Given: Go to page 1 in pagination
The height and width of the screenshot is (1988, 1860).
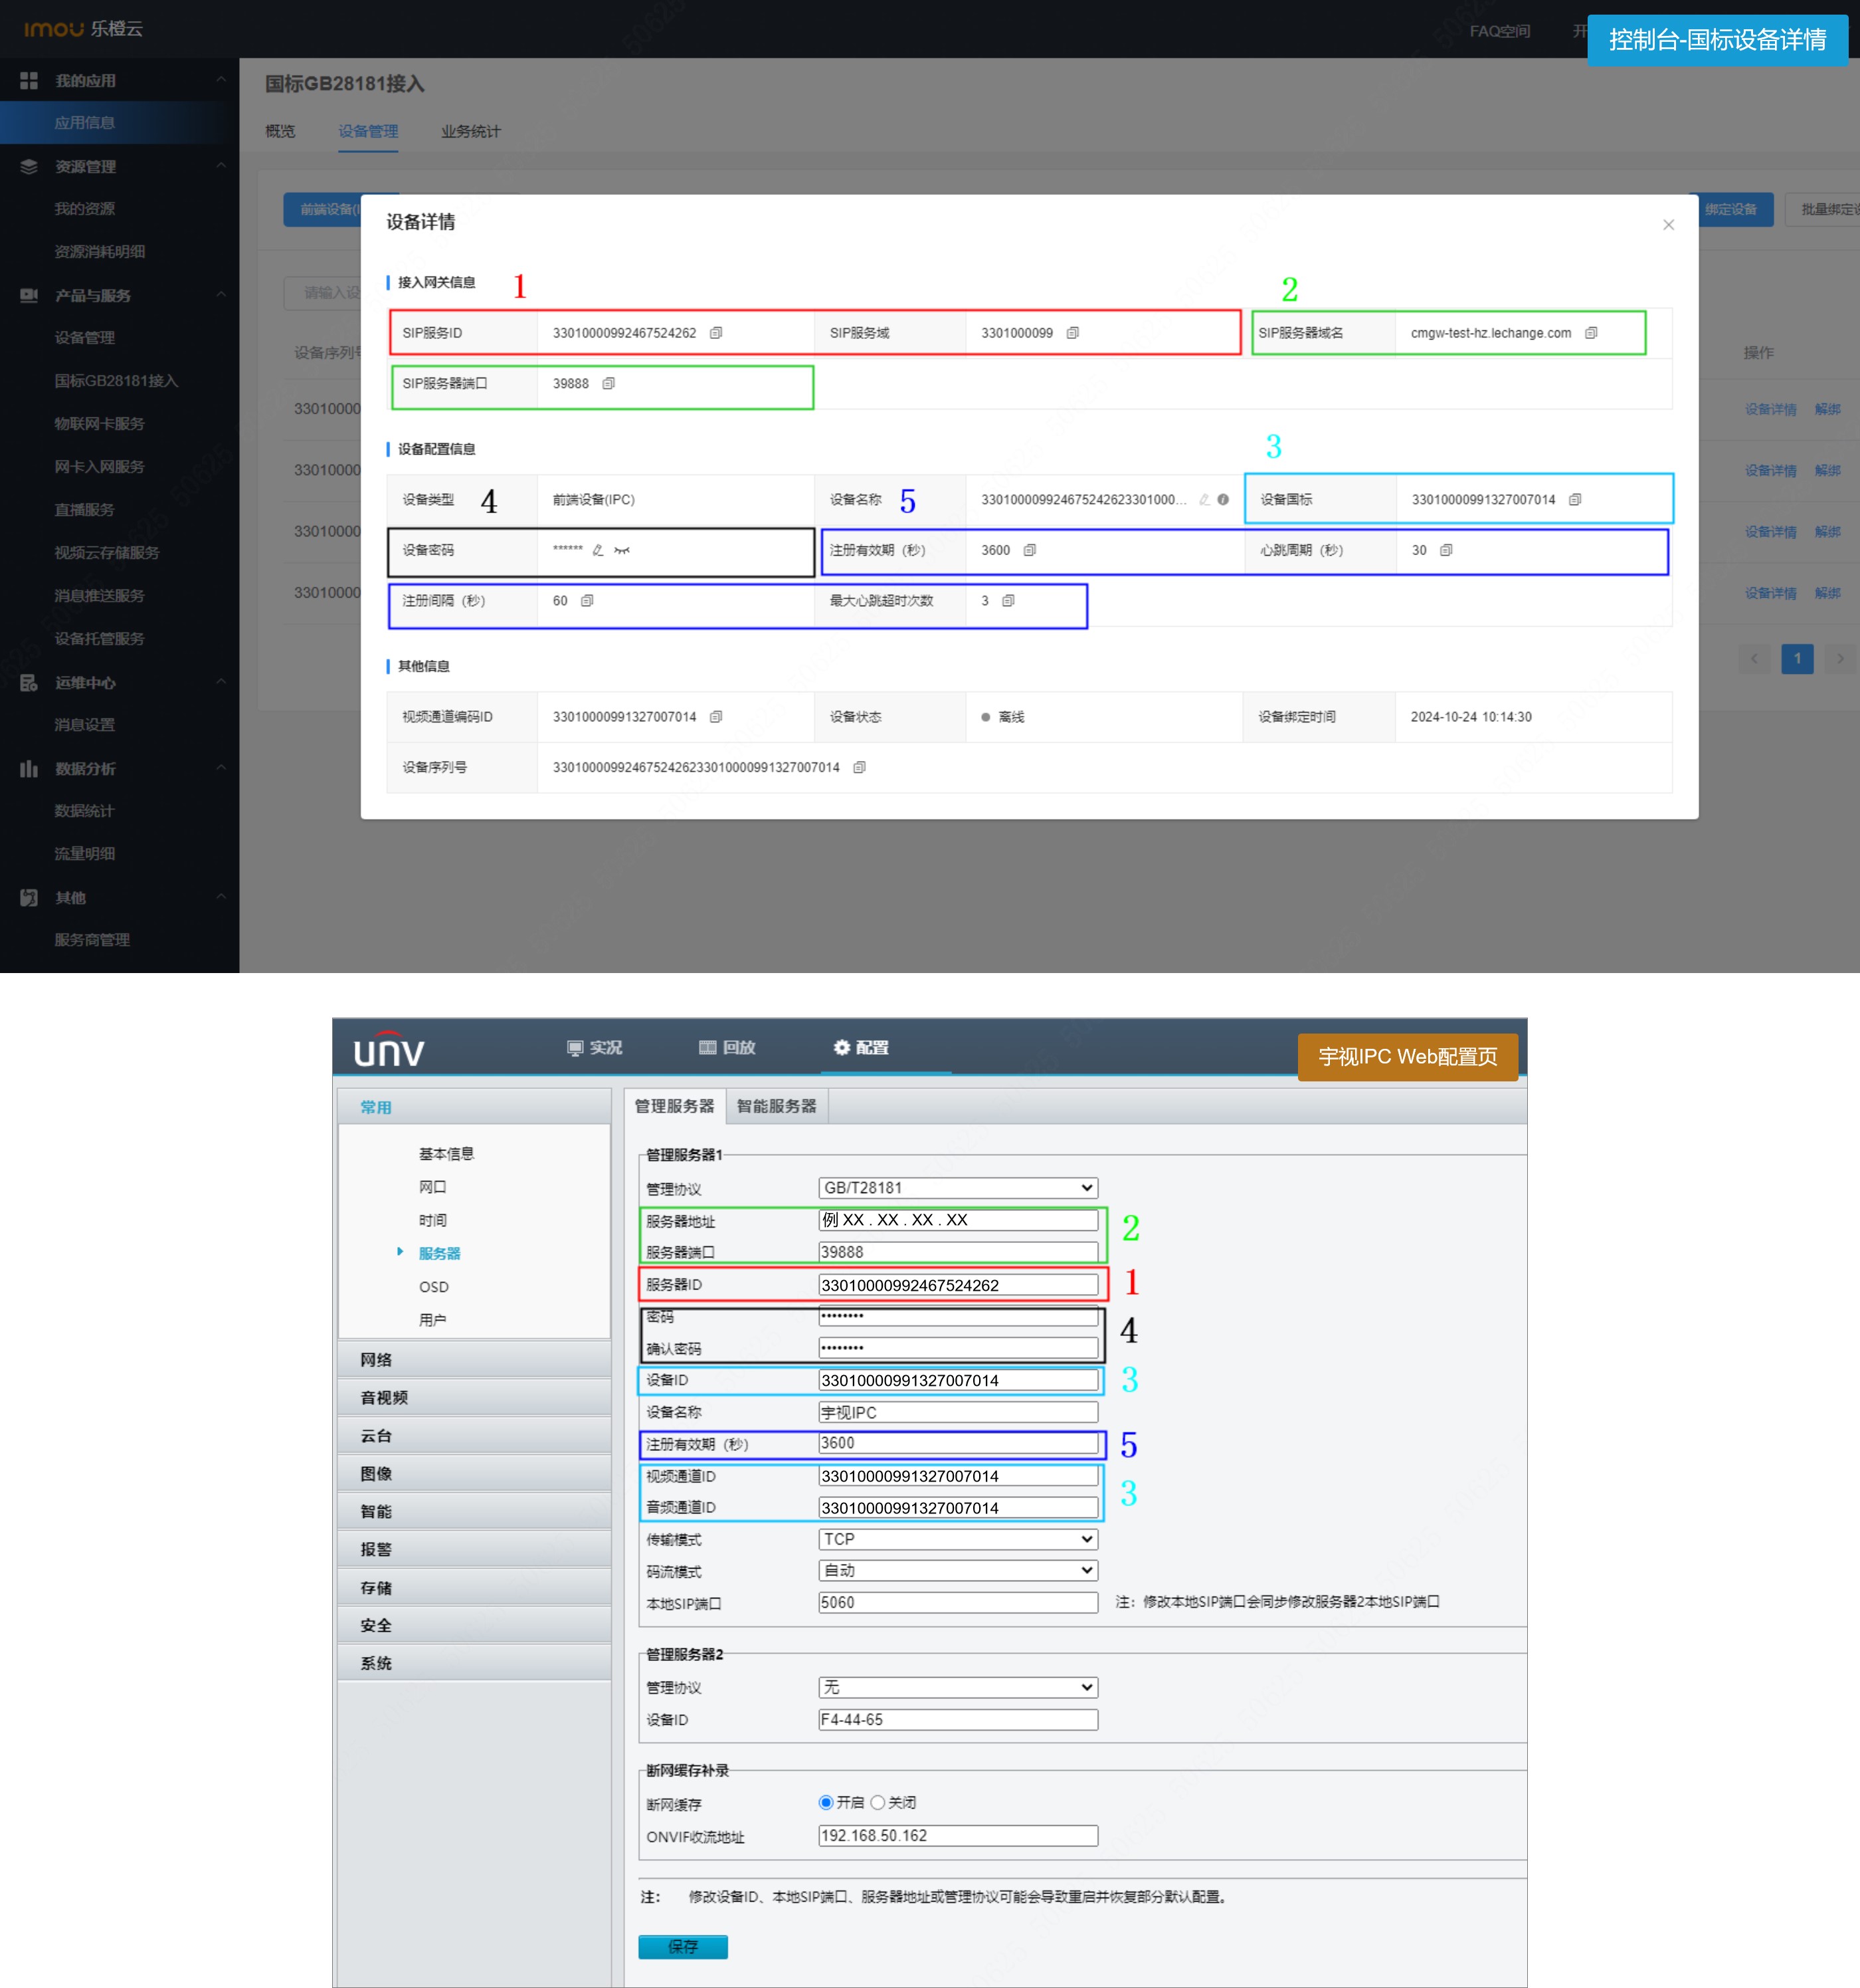Looking at the screenshot, I should pyautogui.click(x=1797, y=659).
